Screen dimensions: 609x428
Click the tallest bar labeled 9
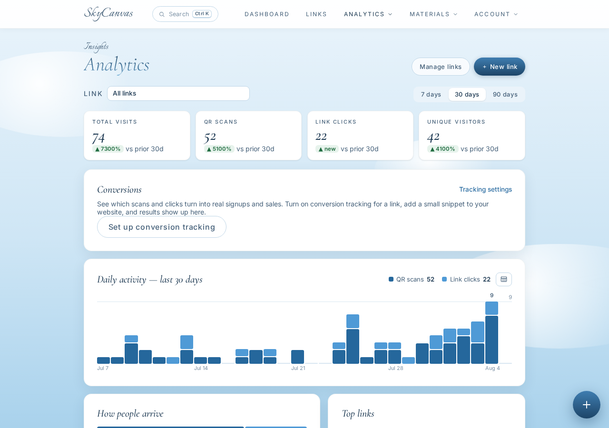pos(491,333)
